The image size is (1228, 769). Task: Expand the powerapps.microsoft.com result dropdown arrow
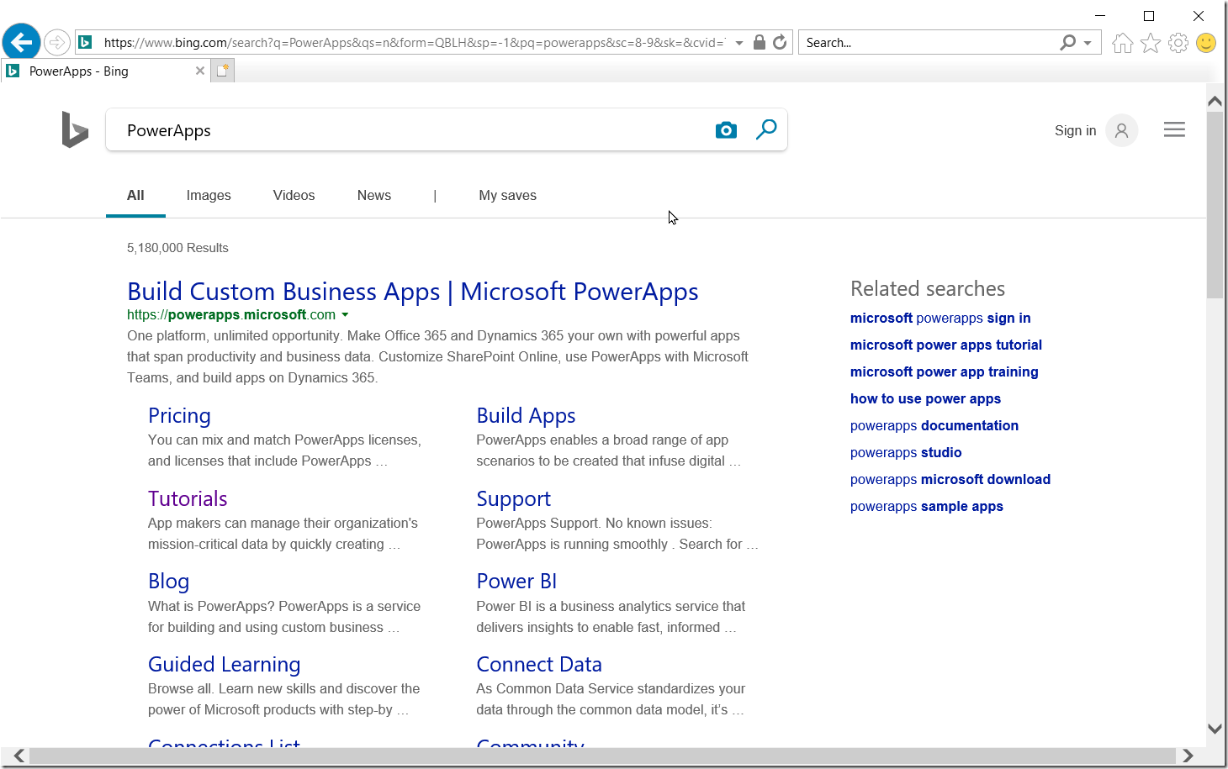click(x=345, y=315)
